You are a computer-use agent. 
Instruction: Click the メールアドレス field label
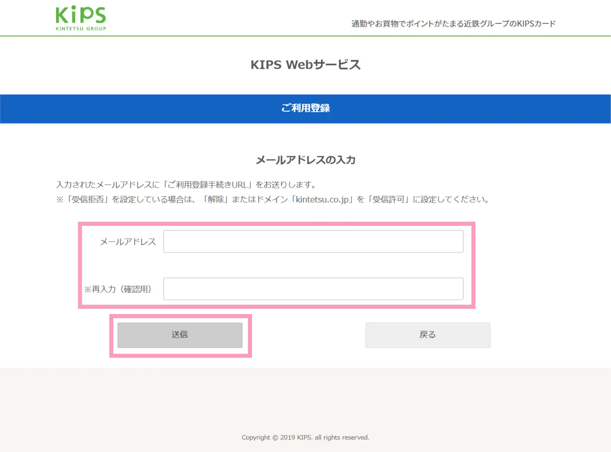coord(128,241)
